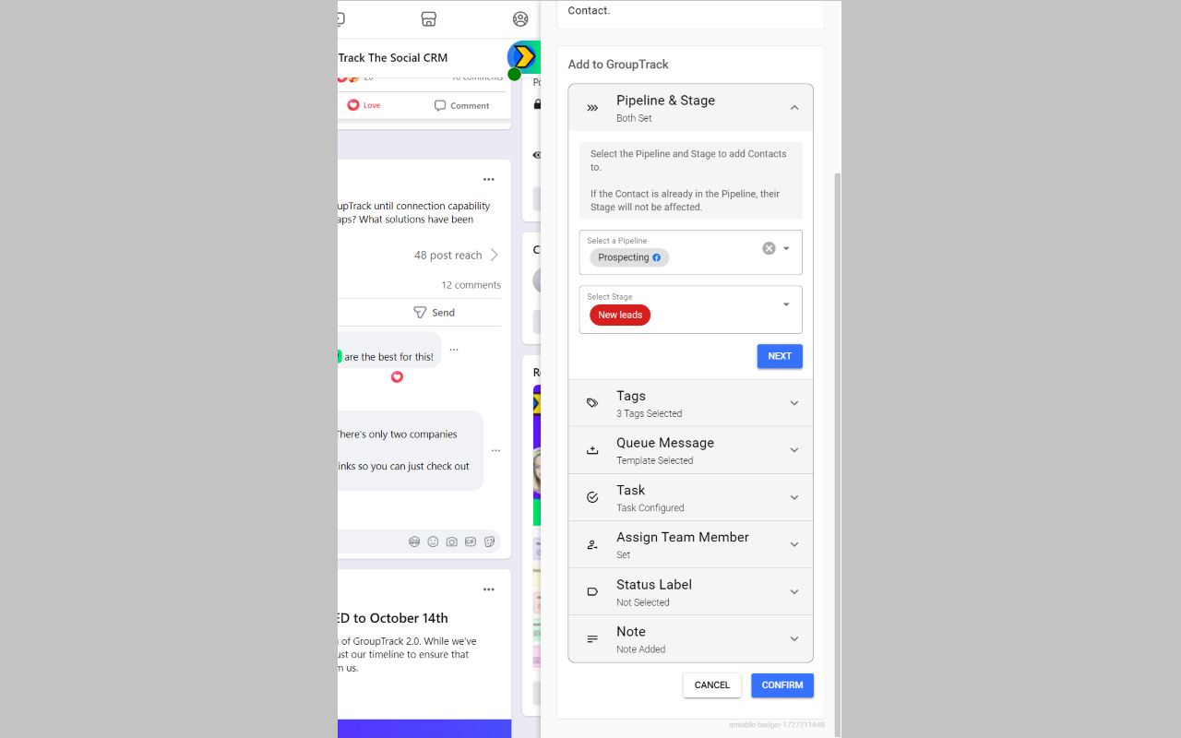
Task: Open the Select Stage dropdown
Action: (691, 309)
